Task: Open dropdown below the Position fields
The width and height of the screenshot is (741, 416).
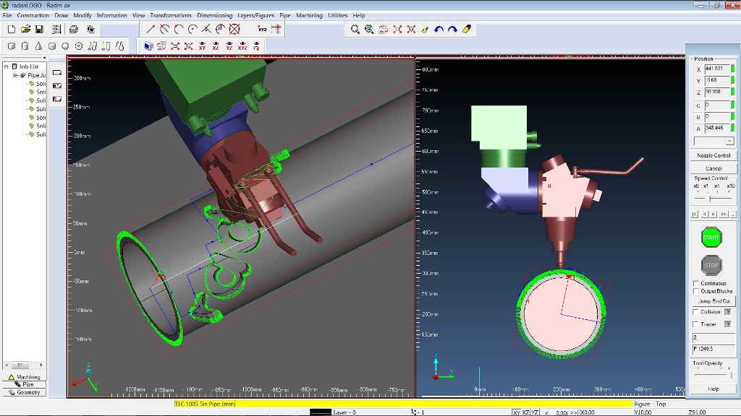Action: [x=729, y=141]
